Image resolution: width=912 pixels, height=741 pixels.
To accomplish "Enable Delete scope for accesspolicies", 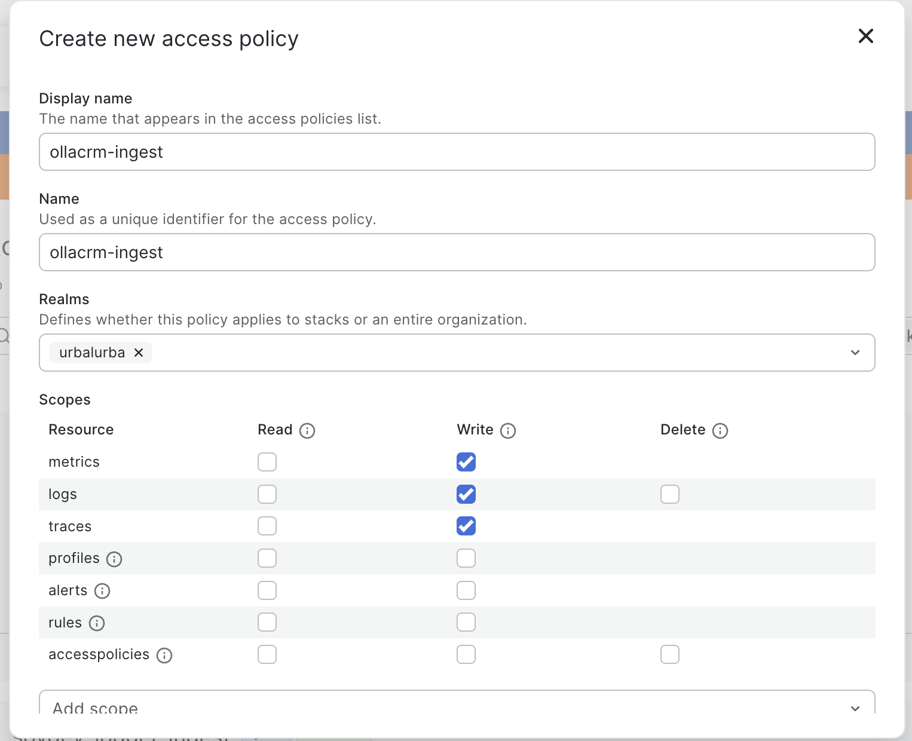I will (670, 654).
